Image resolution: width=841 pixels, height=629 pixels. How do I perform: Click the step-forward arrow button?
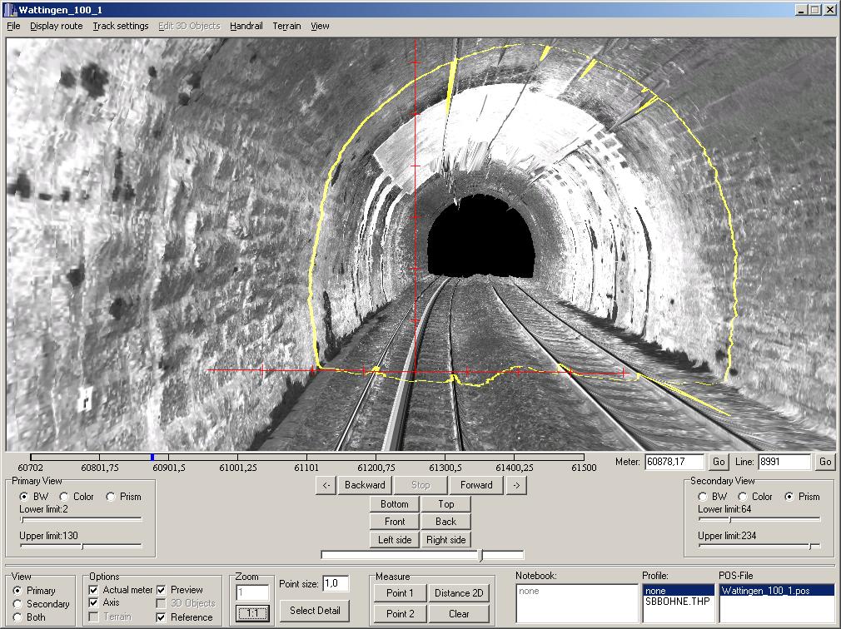515,485
